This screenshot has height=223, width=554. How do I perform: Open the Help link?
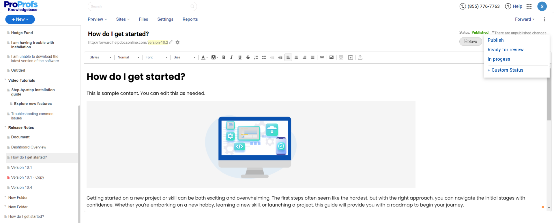(514, 6)
